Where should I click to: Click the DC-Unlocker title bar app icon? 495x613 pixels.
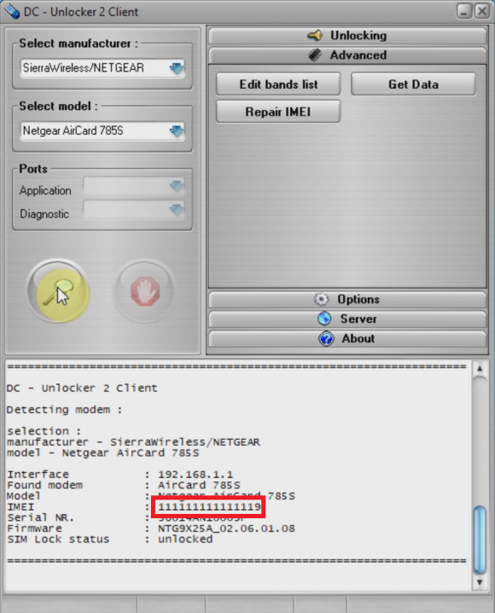pyautogui.click(x=11, y=11)
